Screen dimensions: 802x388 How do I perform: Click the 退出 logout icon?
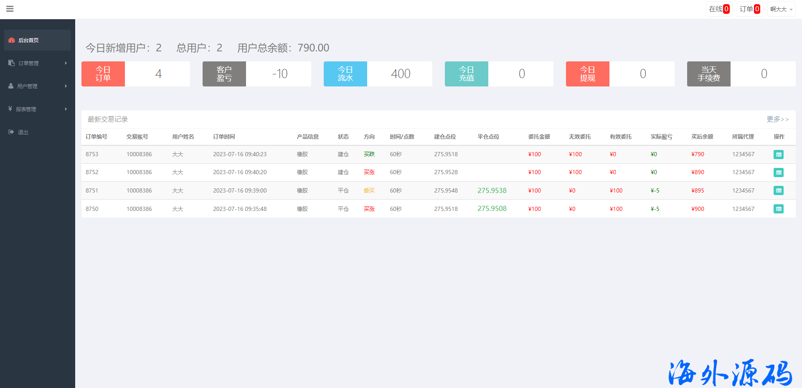11,132
